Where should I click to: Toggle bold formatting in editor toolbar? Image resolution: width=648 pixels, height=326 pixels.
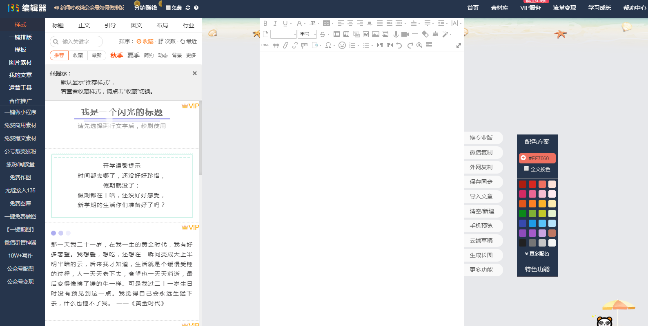click(265, 24)
